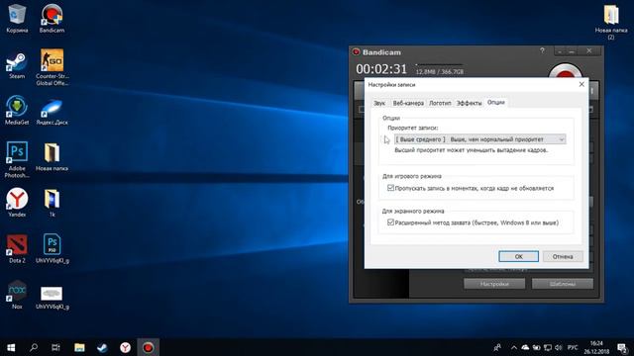Screen dimensions: 634x356
Task: Select the PSD file UhVYV6qKI_g icon
Action: 52,248
